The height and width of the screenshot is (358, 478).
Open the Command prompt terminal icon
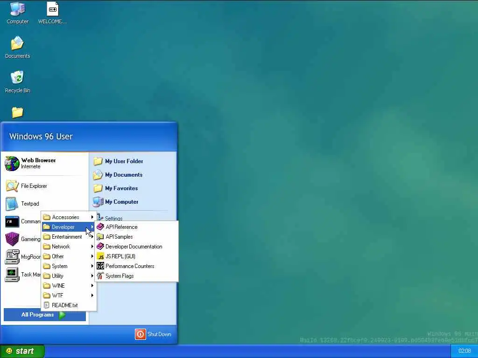(12, 221)
